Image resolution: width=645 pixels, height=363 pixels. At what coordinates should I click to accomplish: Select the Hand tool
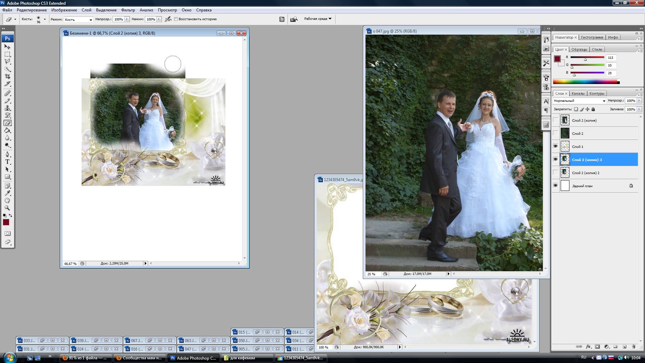click(7, 200)
